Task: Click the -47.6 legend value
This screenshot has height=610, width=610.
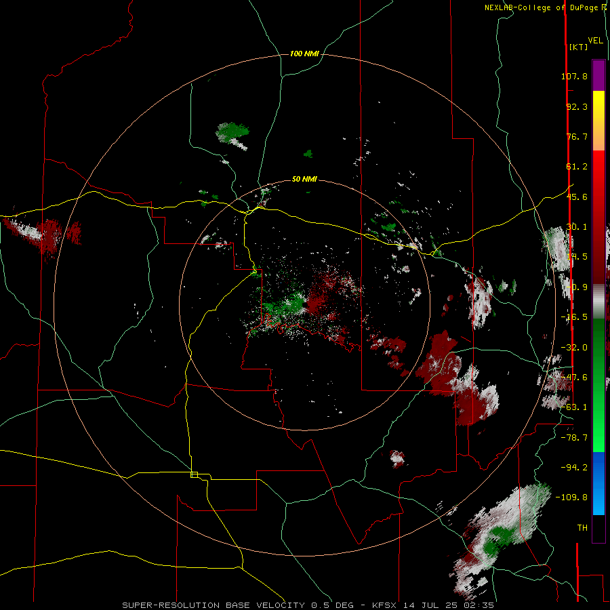Action: coord(574,378)
